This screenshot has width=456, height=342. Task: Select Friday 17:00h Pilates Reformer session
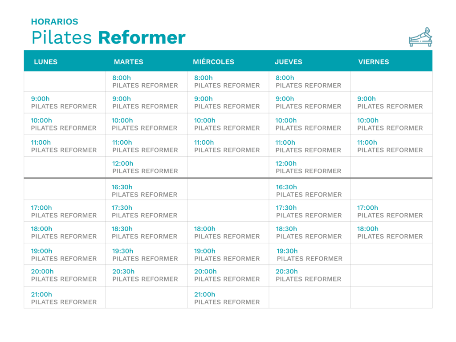tap(390, 212)
